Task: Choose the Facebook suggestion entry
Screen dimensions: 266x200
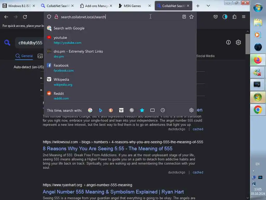Action: click(x=120, y=68)
